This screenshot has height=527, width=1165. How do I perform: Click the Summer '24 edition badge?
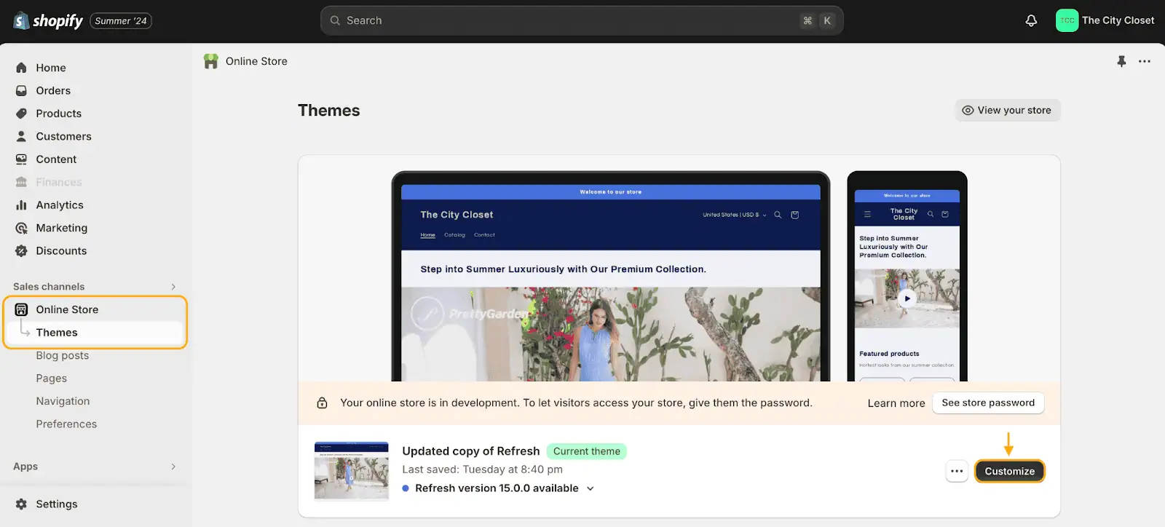pos(121,21)
